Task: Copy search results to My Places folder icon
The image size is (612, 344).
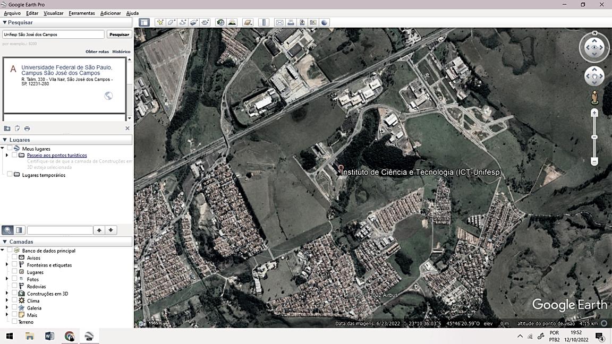Action: pyautogui.click(x=7, y=128)
